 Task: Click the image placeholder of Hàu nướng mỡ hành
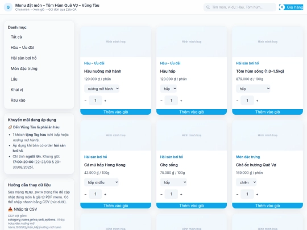pos(116,41)
